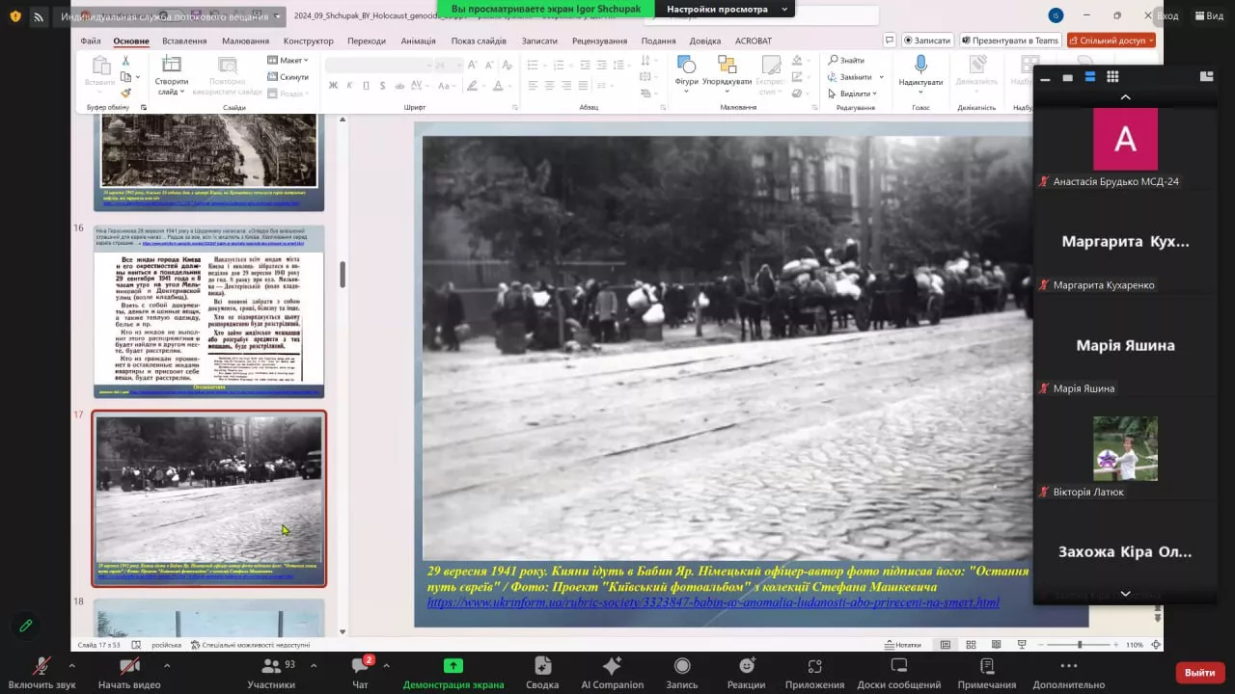1235x694 pixels.
Task: Click Записати record button in PowerPoint
Action: coord(927,40)
